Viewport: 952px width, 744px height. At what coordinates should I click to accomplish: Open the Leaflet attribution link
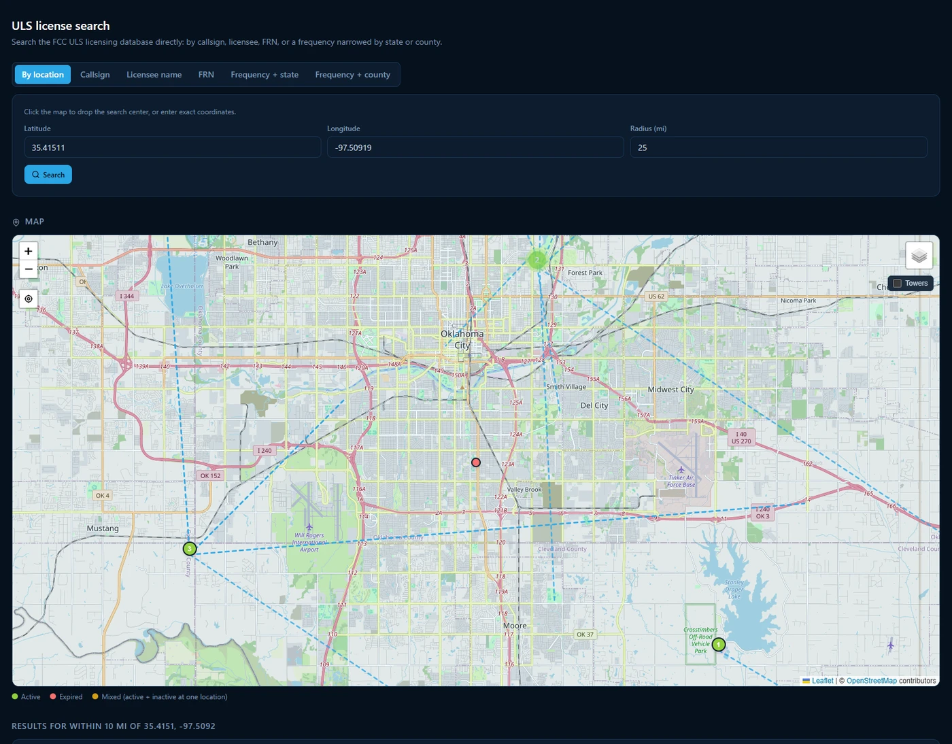[x=822, y=681]
